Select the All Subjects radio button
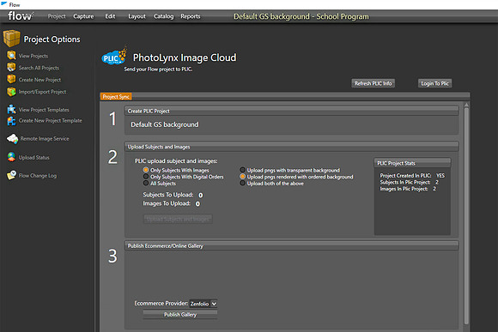The image size is (498, 332). coord(146,183)
